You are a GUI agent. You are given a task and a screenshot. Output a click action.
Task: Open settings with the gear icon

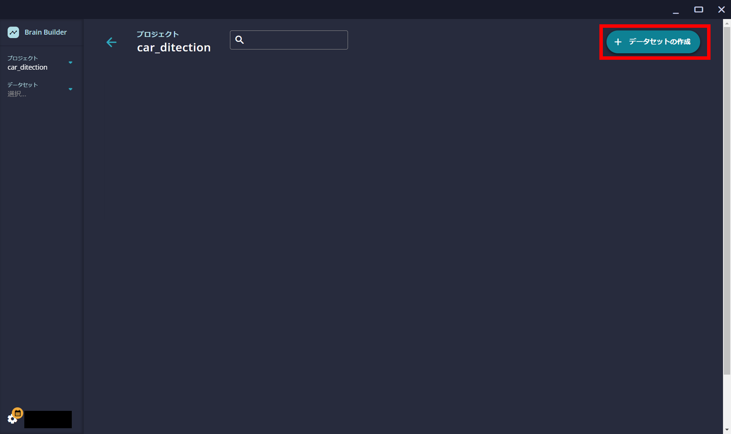12,419
